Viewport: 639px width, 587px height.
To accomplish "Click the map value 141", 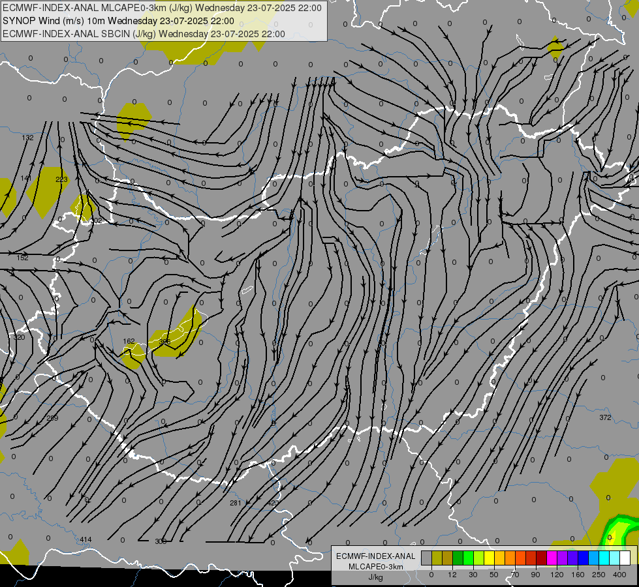I will 26,179.
